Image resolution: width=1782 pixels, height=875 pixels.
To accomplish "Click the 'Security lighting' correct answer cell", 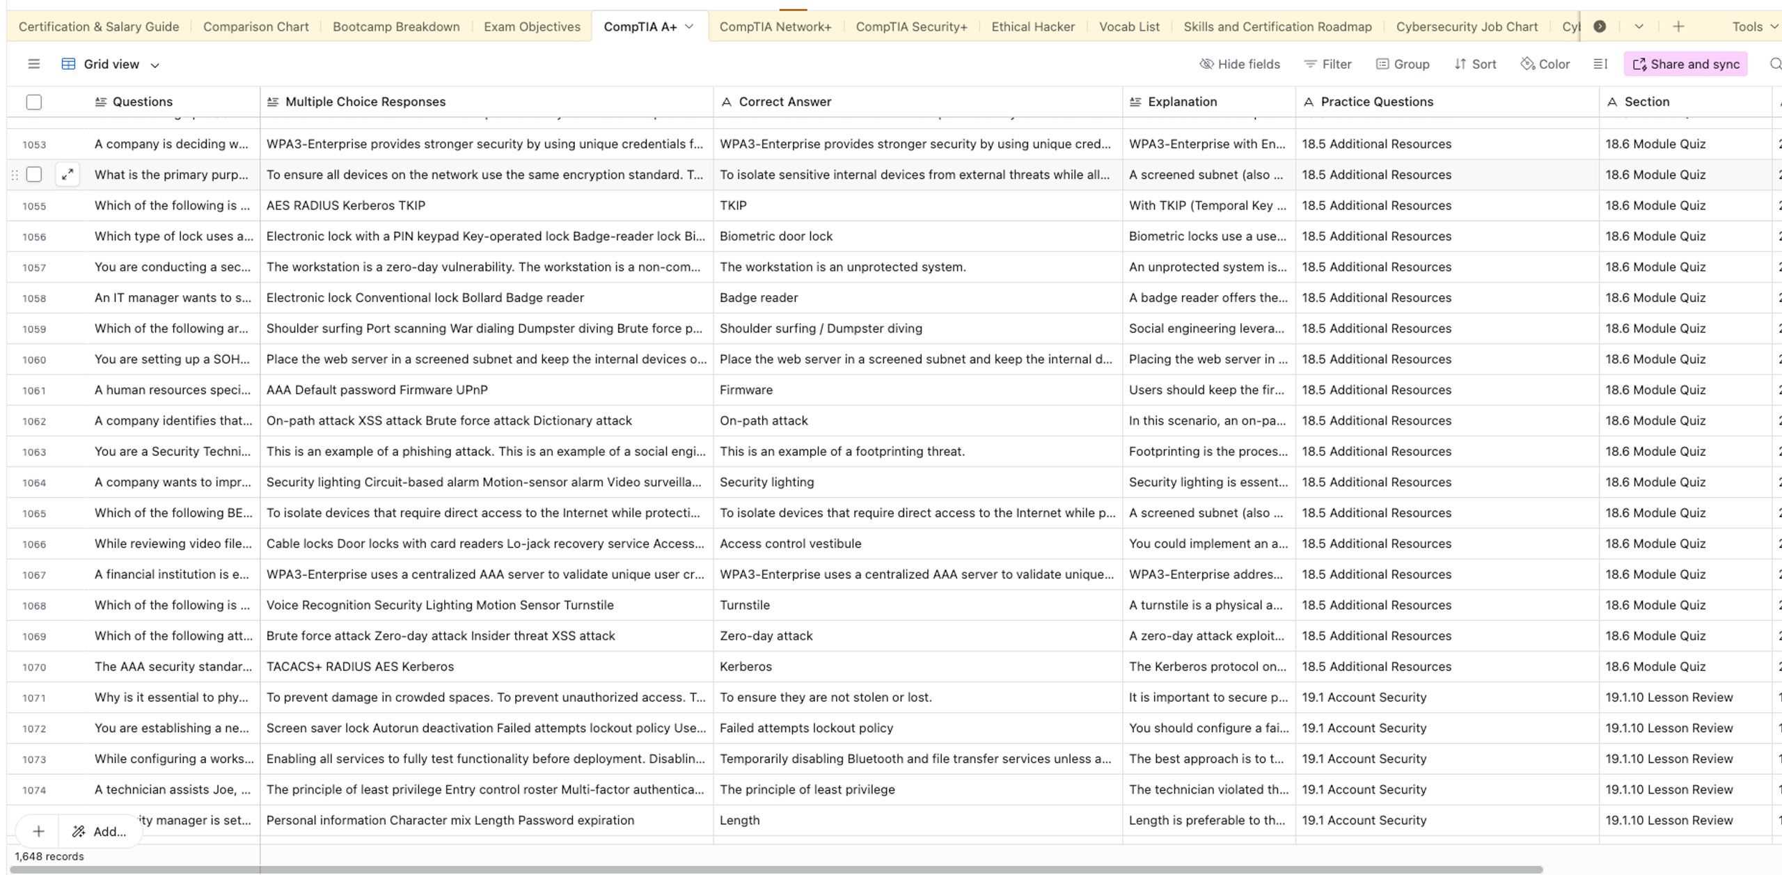I will point(917,482).
